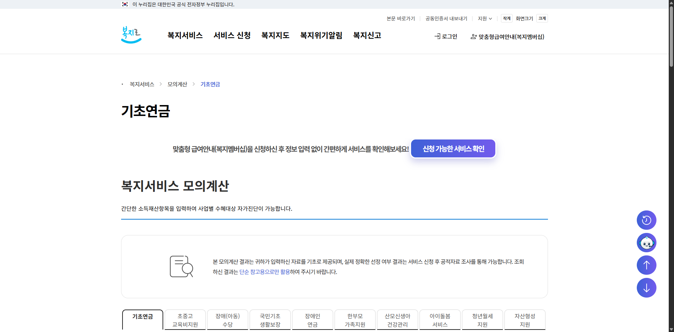Viewport: 674px width, 332px height.
Task: Click the Korean flag emblem
Action: 125,4
